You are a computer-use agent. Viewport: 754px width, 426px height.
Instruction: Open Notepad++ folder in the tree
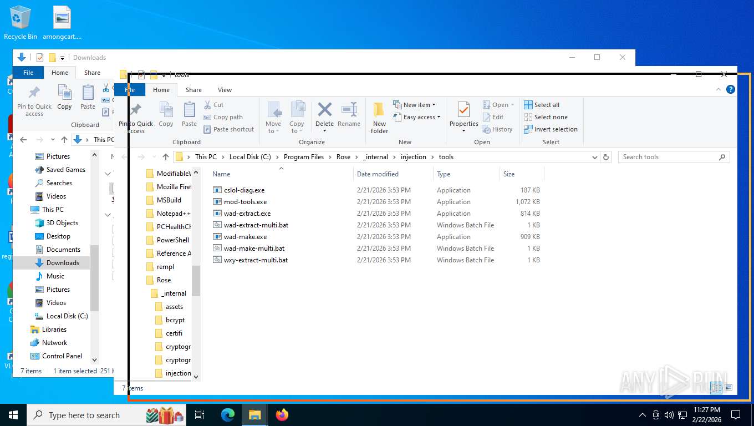(168, 214)
